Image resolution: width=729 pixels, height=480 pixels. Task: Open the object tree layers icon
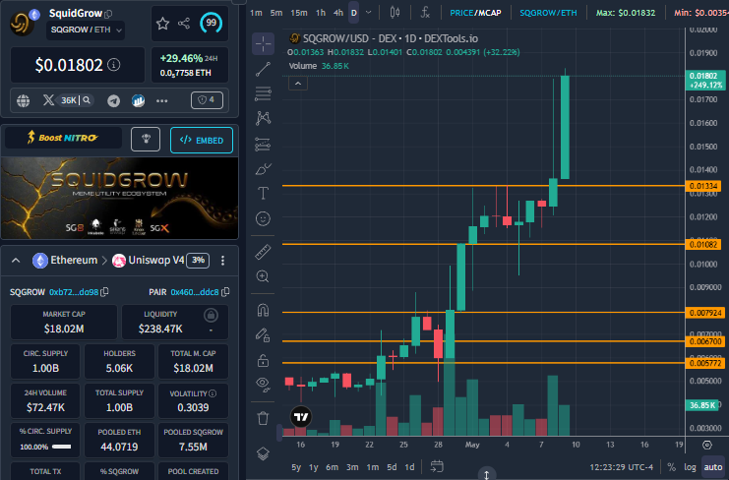(263, 453)
